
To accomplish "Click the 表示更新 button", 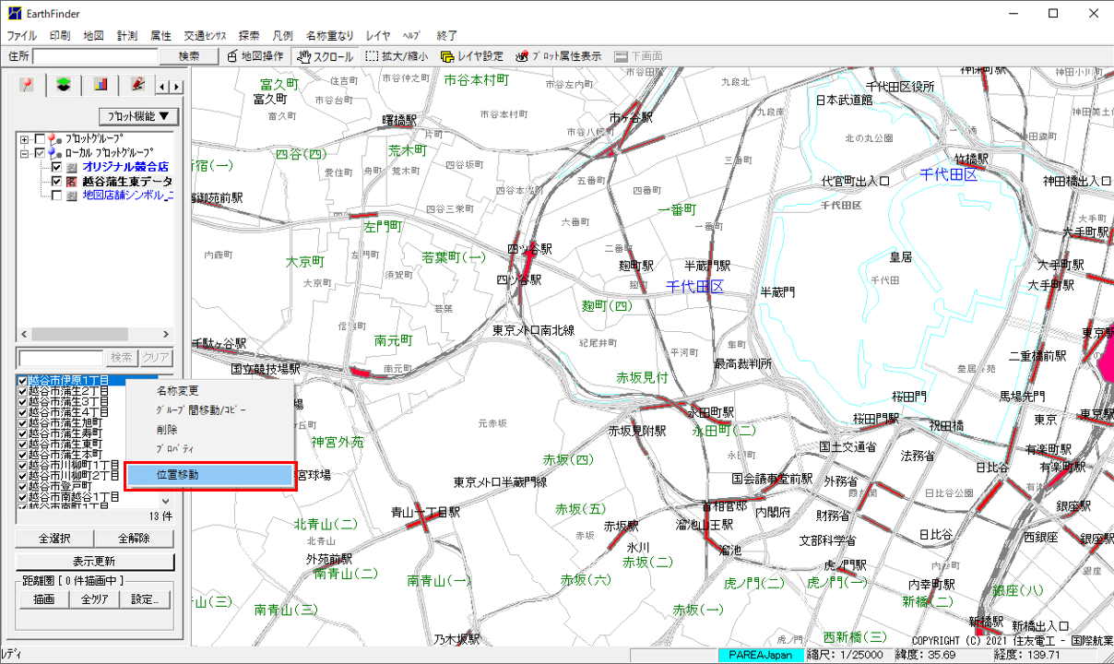I will [x=94, y=562].
